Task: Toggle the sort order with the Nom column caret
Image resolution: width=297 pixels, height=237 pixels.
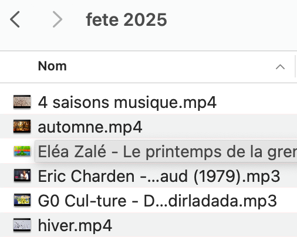Action: (280, 67)
